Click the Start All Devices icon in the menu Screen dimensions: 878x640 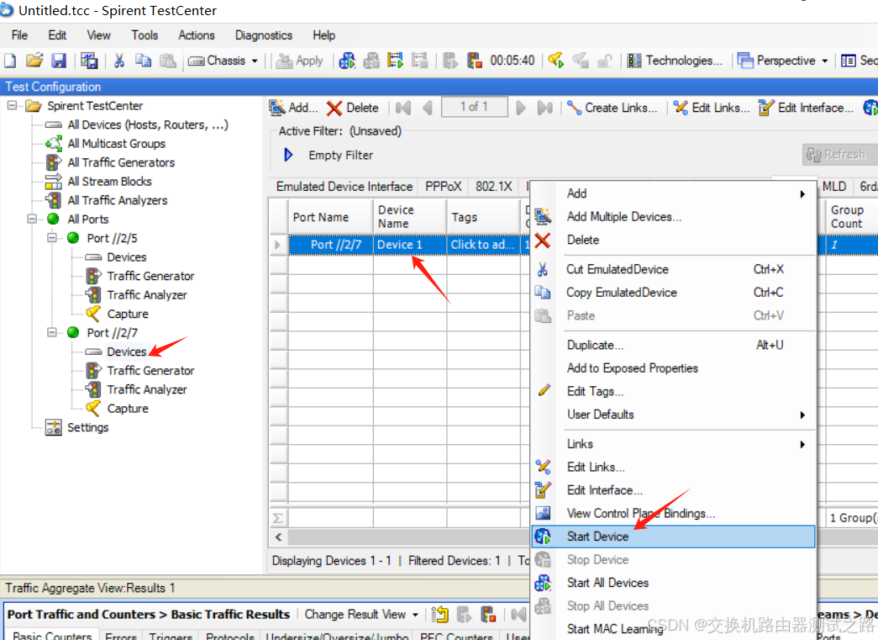coord(543,583)
